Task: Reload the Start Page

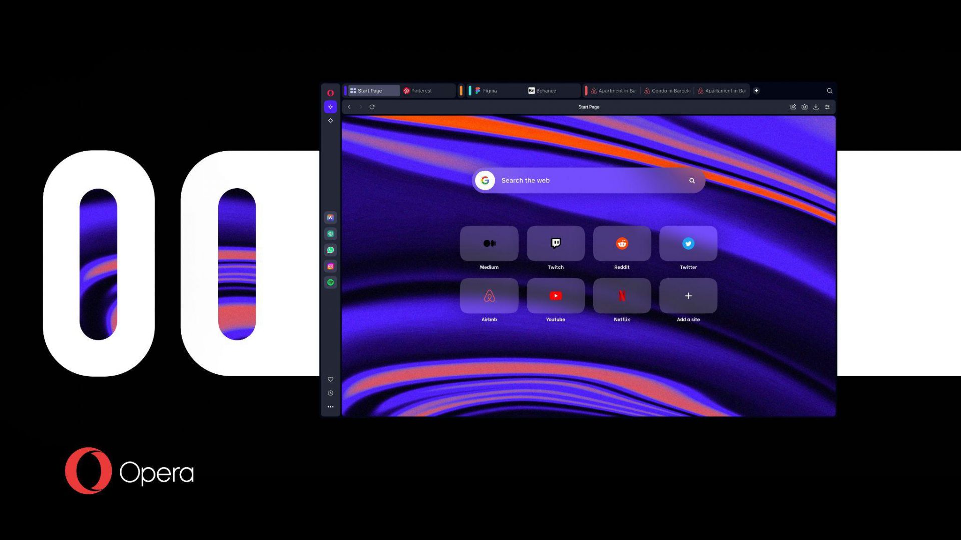Action: click(372, 107)
